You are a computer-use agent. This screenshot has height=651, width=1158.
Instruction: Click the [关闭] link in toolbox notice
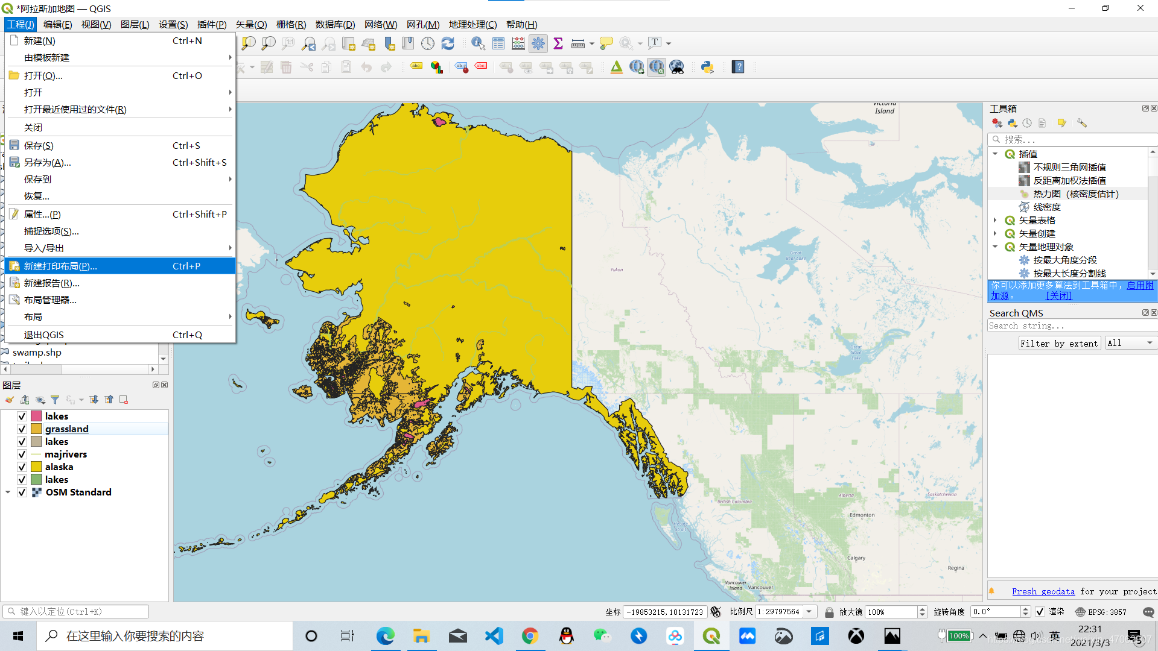point(1059,296)
